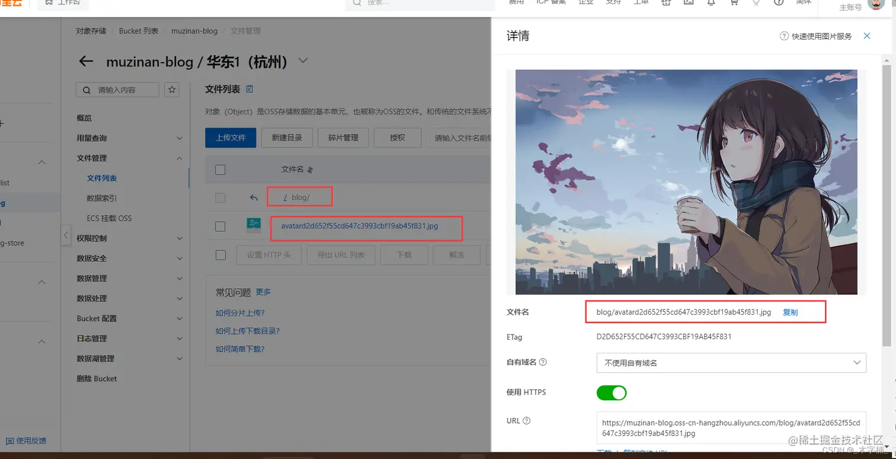This screenshot has width=896, height=459.
Task: Select all files via header checkbox
Action: point(220,170)
